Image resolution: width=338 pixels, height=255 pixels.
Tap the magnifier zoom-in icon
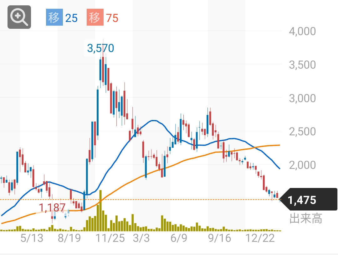pyautogui.click(x=19, y=17)
